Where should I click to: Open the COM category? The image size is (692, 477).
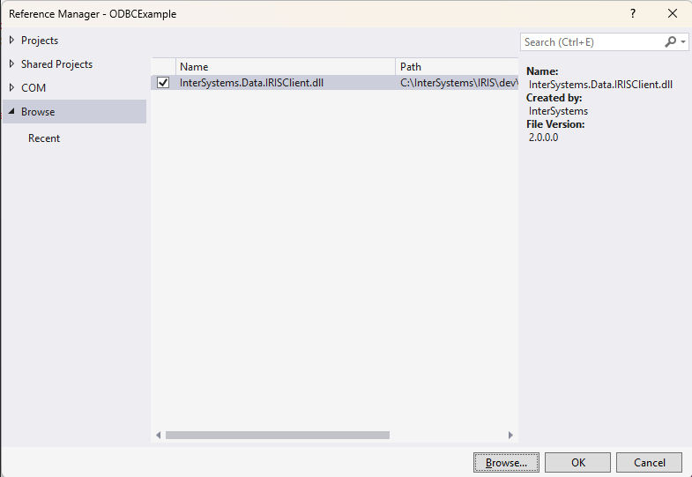point(33,88)
